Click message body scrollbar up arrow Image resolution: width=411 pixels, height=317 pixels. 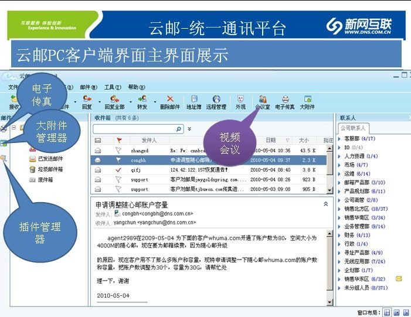[x=330, y=233]
